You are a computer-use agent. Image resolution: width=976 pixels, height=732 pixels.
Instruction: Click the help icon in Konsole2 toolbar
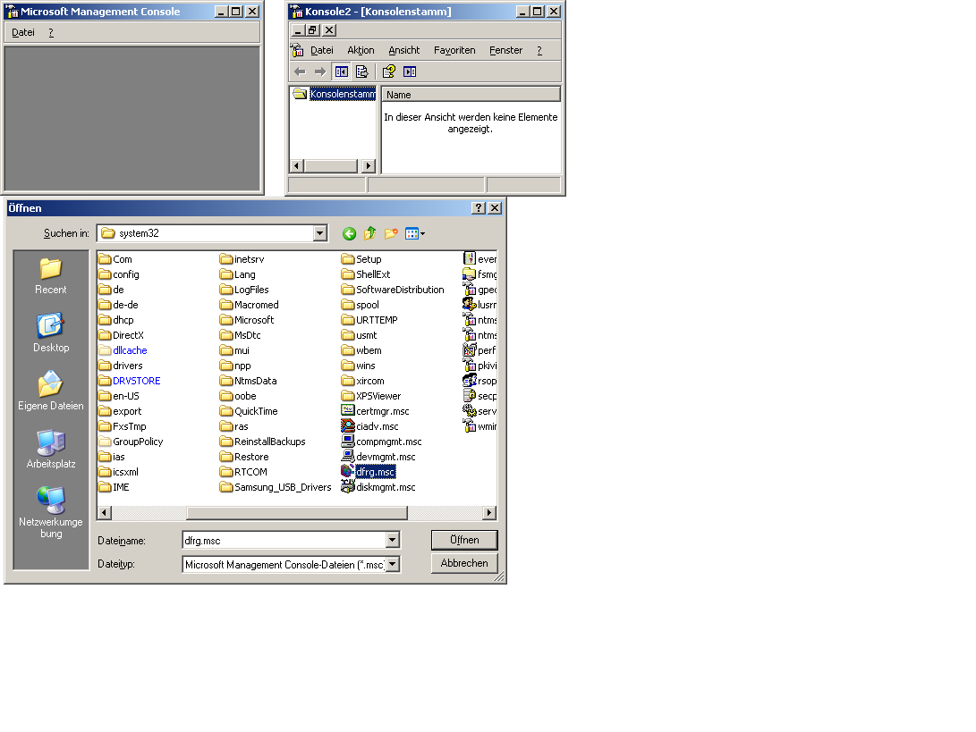389,72
